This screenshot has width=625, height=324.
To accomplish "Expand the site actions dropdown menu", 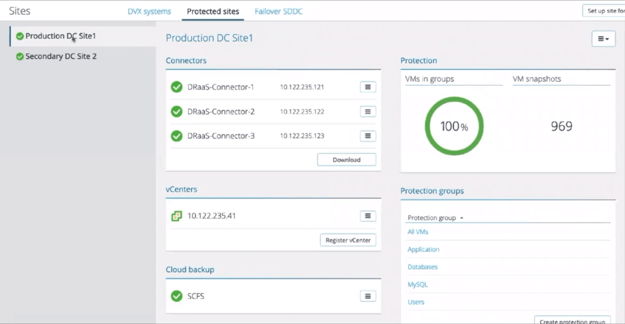I will pos(603,39).
